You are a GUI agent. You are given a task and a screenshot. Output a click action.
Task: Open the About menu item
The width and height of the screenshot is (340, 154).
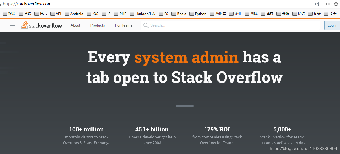click(75, 25)
